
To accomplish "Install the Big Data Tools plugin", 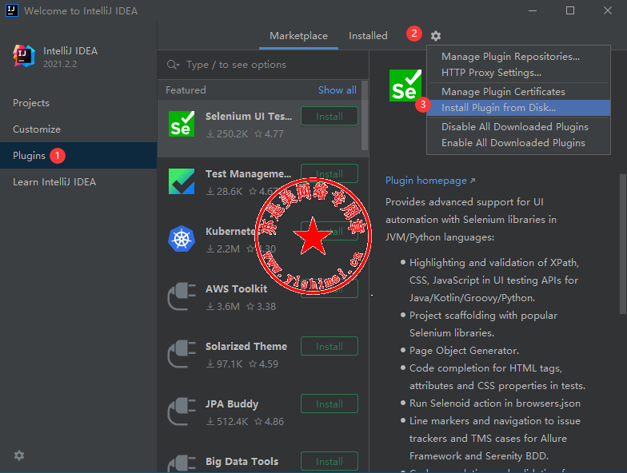I will coord(329,462).
